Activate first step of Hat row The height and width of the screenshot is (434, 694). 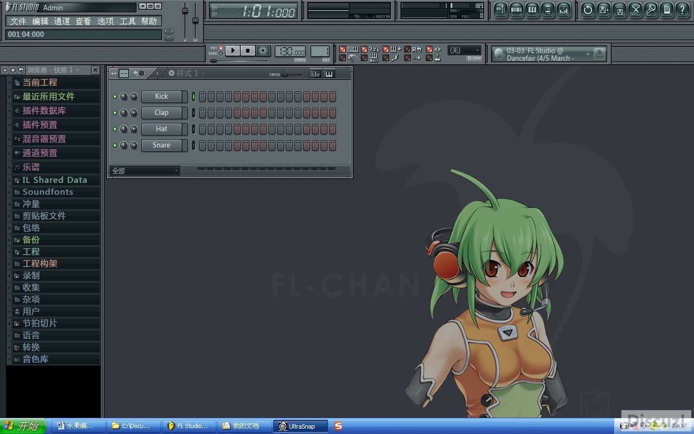coord(202,129)
